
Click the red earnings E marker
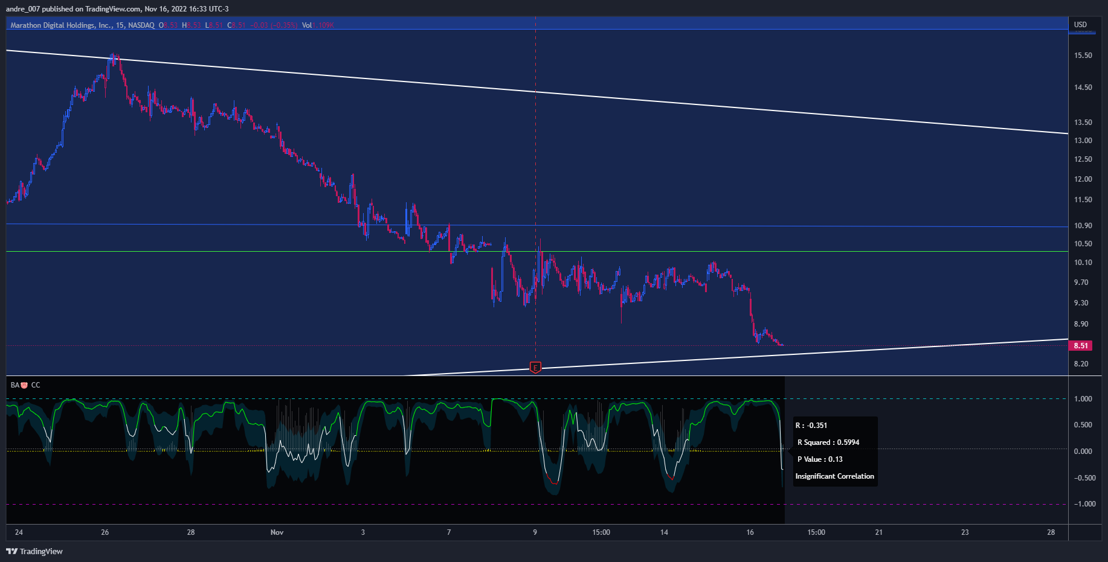tap(535, 367)
